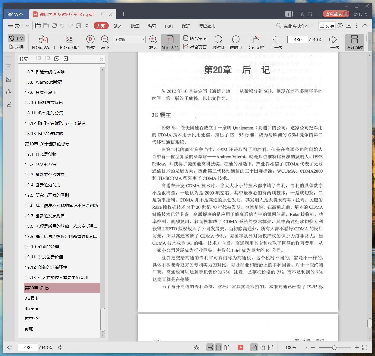
Task: Click the toolbar page number field 430
Action: pos(298,39)
